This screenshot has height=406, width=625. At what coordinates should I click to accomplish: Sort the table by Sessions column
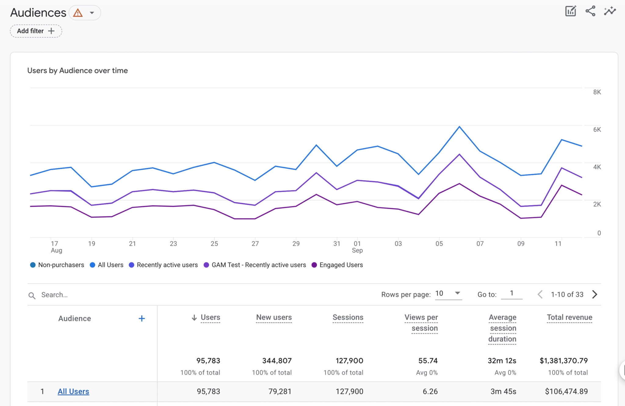tap(348, 317)
